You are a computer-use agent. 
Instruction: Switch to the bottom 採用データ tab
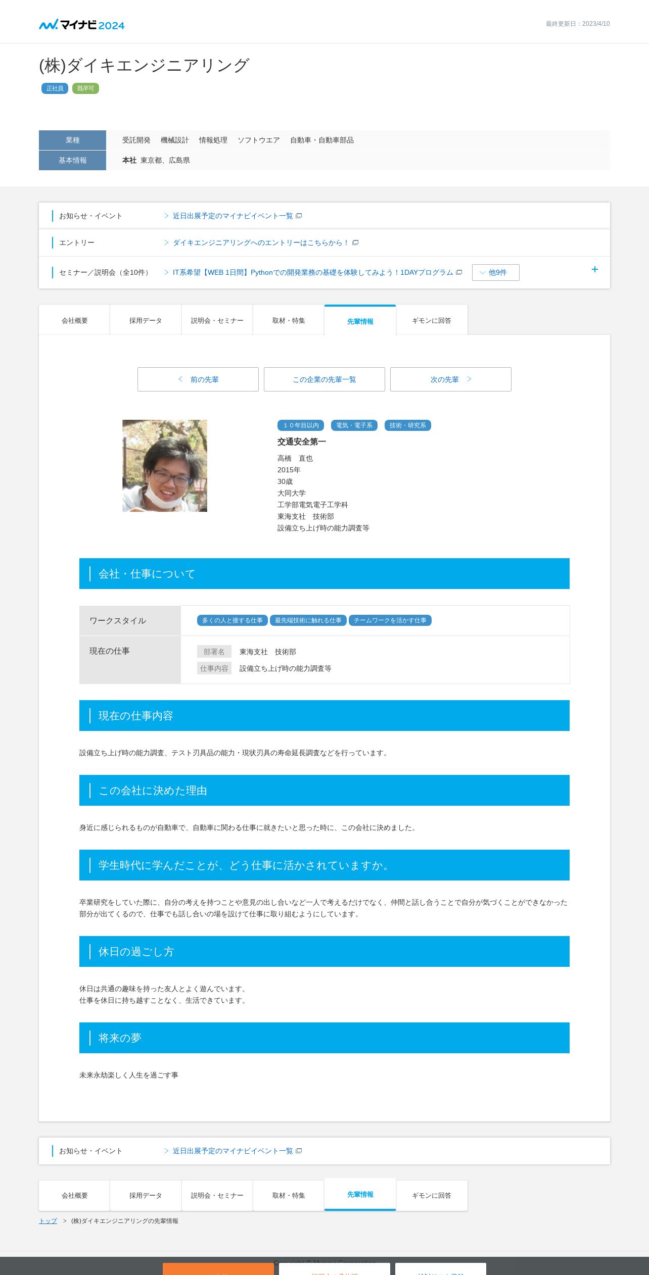146,1195
